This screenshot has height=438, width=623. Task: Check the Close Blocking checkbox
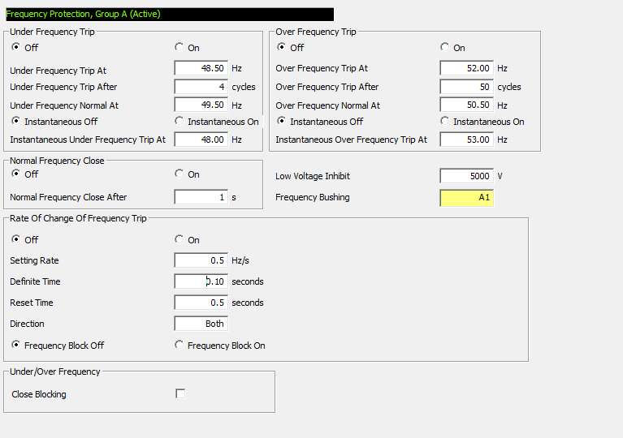tap(180, 394)
